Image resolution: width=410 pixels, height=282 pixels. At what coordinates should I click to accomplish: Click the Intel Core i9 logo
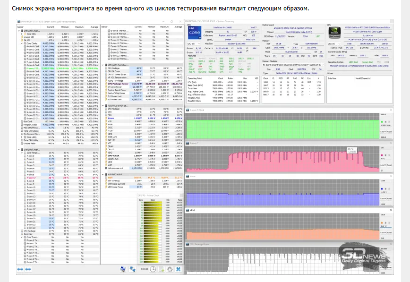pos(195,33)
